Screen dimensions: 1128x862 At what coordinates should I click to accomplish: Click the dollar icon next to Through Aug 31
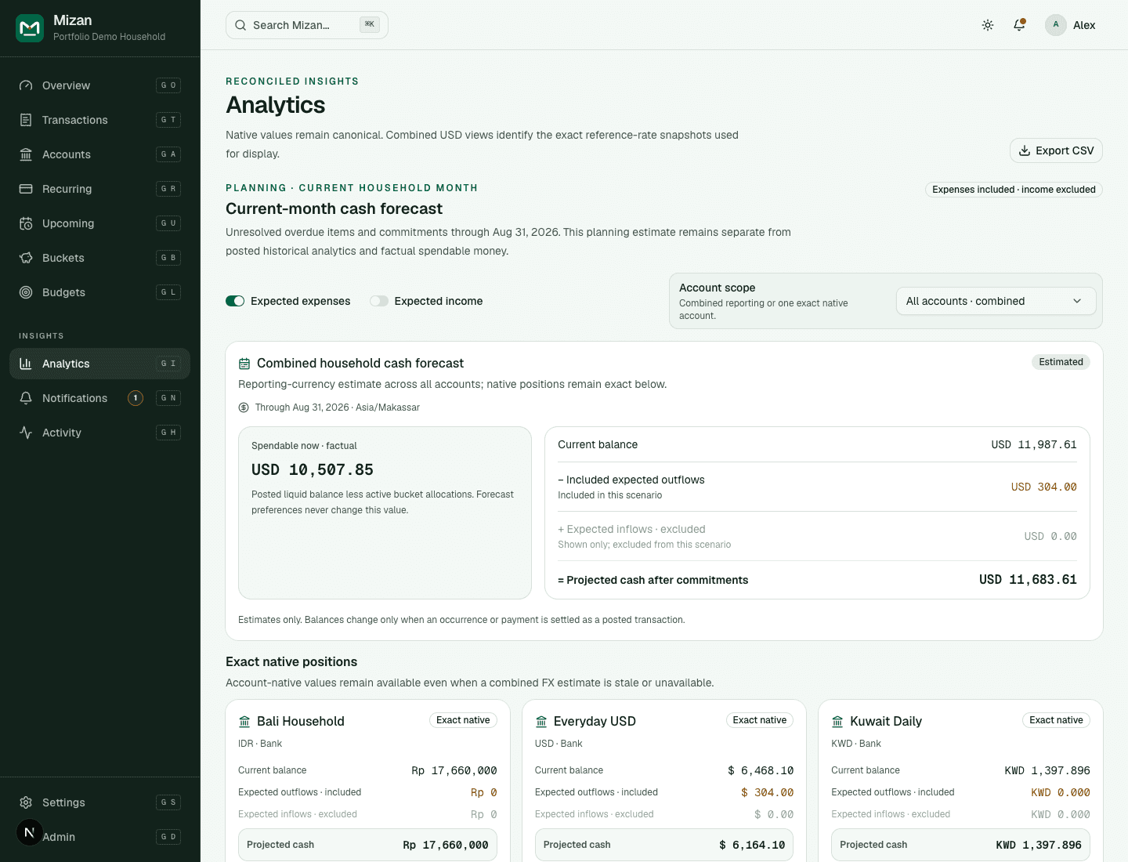coord(244,407)
